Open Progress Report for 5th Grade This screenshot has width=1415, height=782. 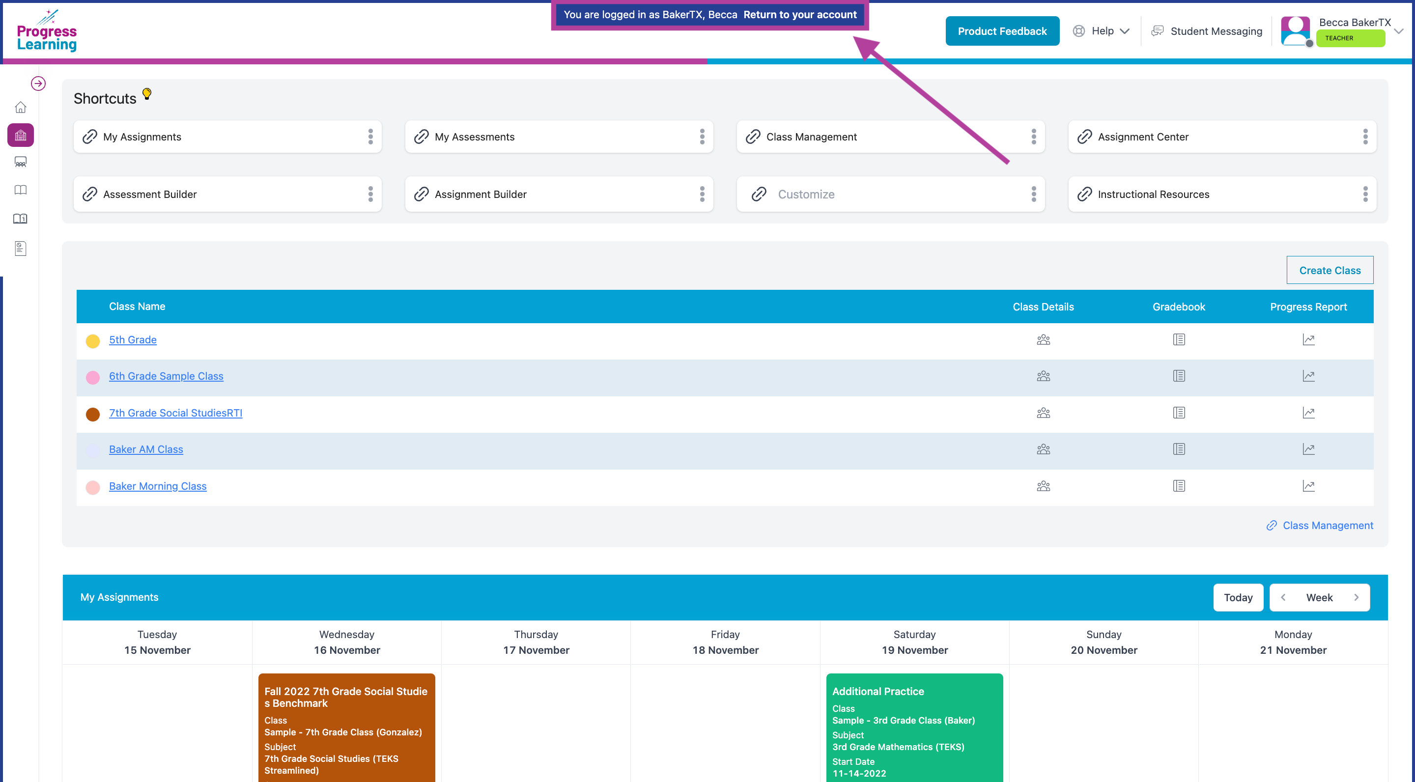point(1308,340)
